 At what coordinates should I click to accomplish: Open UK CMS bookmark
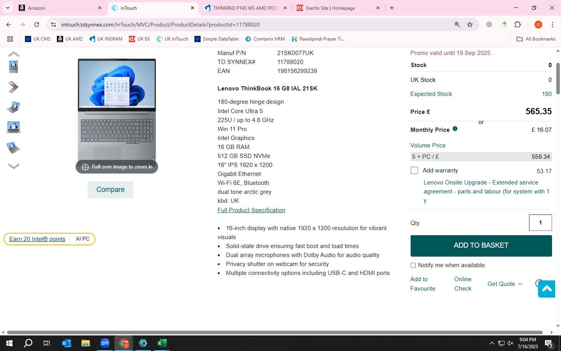click(38, 39)
